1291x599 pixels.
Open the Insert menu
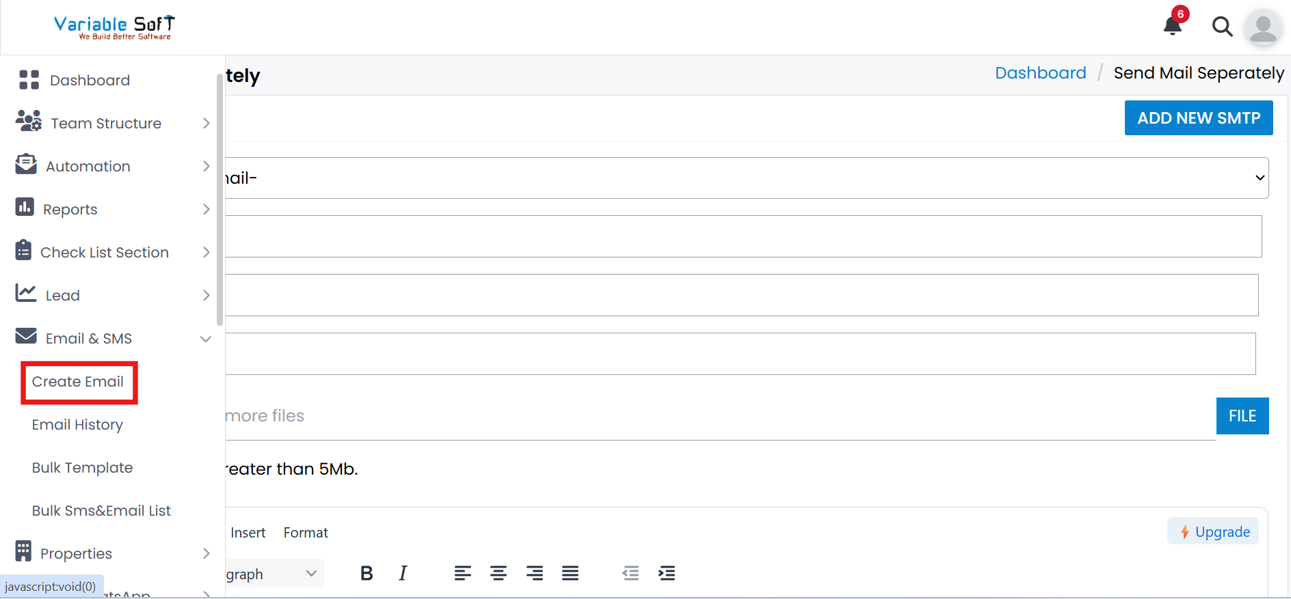pos(248,532)
